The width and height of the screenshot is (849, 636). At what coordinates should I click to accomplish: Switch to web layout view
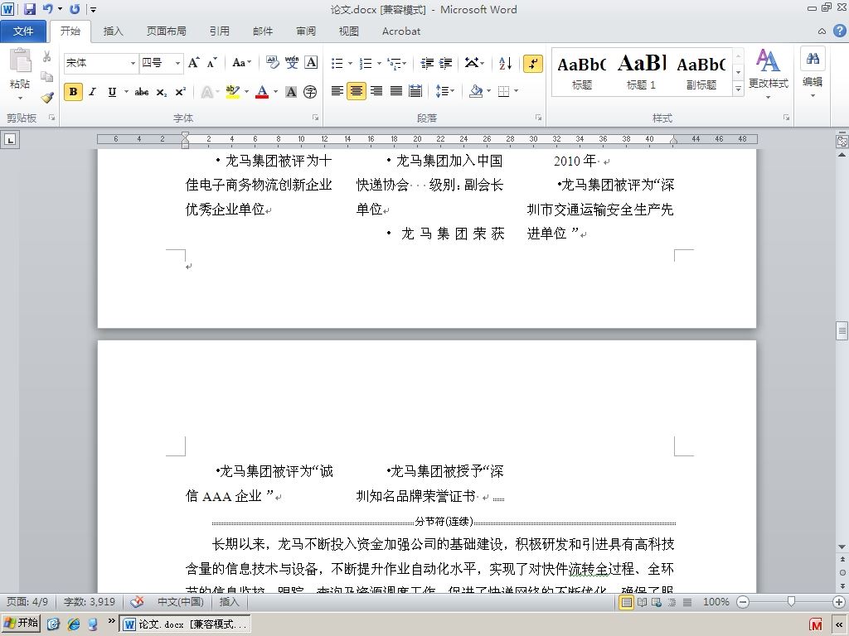(x=657, y=602)
